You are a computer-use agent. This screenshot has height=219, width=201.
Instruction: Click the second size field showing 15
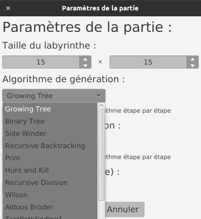[x=148, y=62]
